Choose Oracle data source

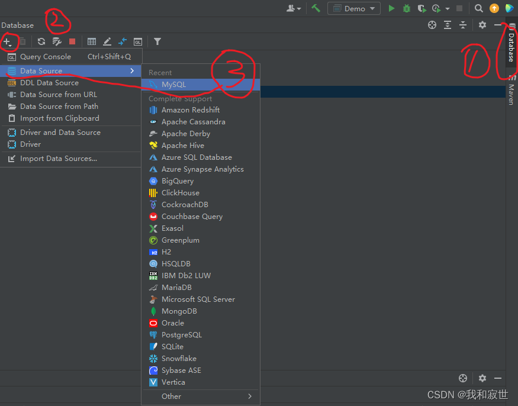[201, 323]
